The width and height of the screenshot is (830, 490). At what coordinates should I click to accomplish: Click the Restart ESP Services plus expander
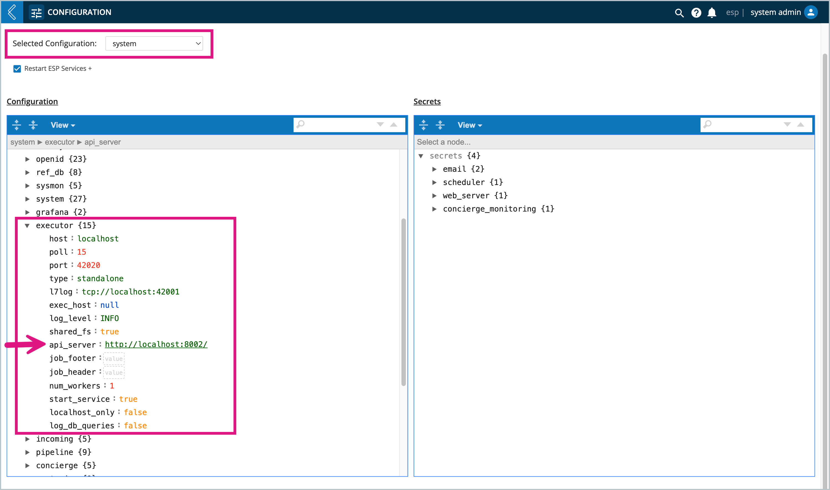point(90,68)
